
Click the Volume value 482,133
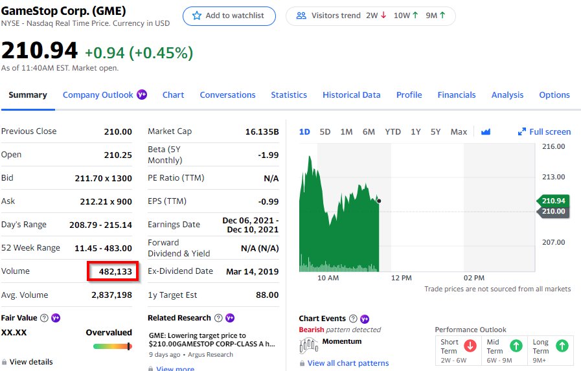tap(115, 271)
